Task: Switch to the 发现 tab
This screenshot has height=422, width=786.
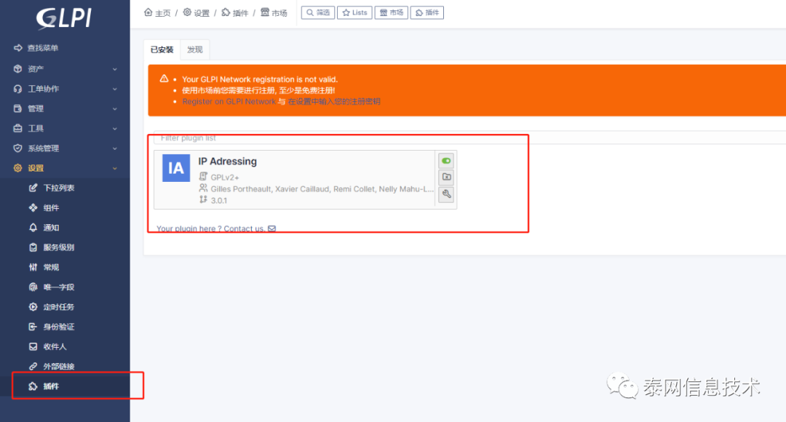Action: 195,49
